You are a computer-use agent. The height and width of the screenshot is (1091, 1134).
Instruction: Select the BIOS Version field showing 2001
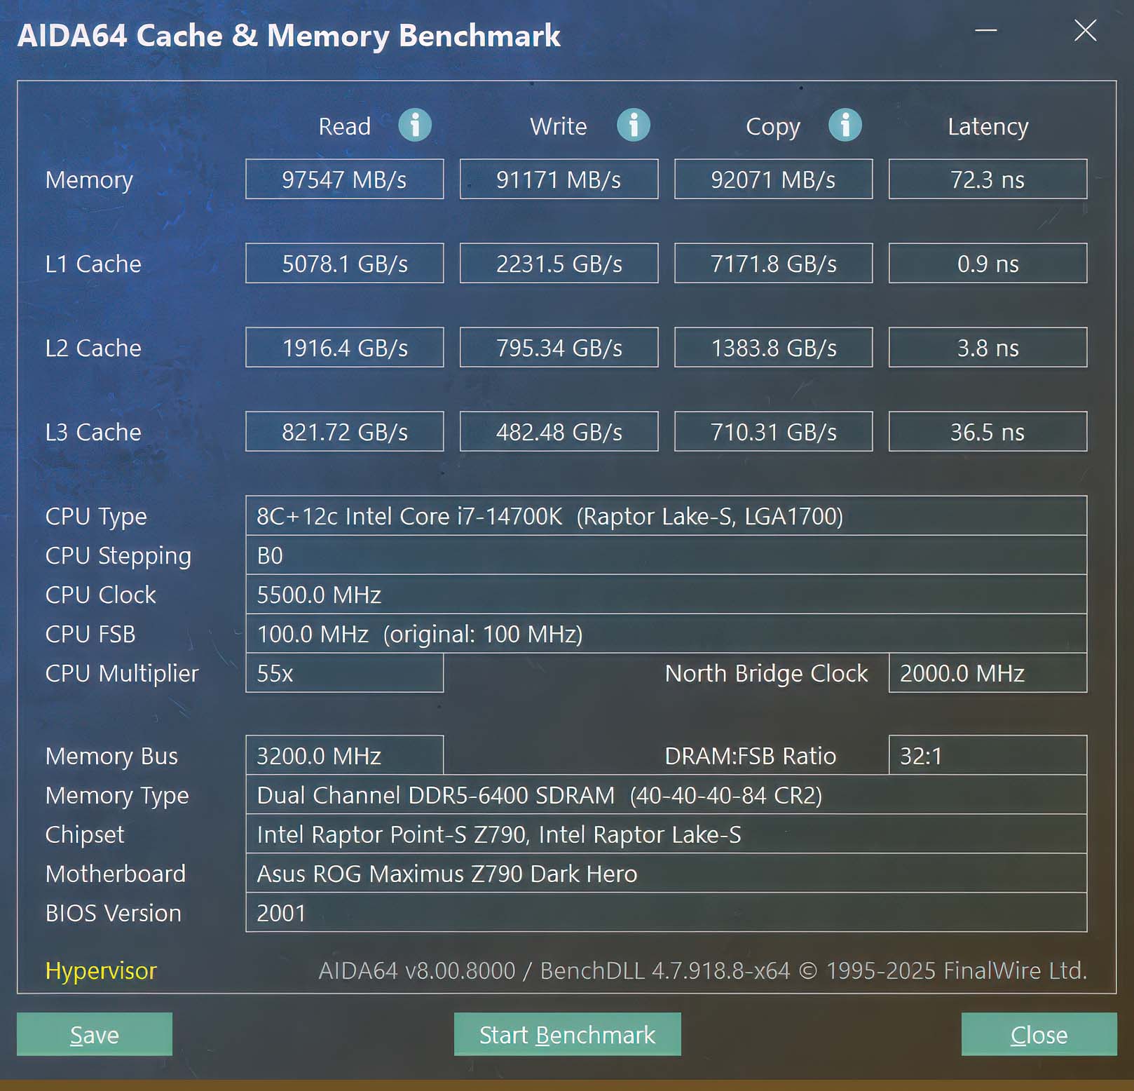click(x=667, y=914)
